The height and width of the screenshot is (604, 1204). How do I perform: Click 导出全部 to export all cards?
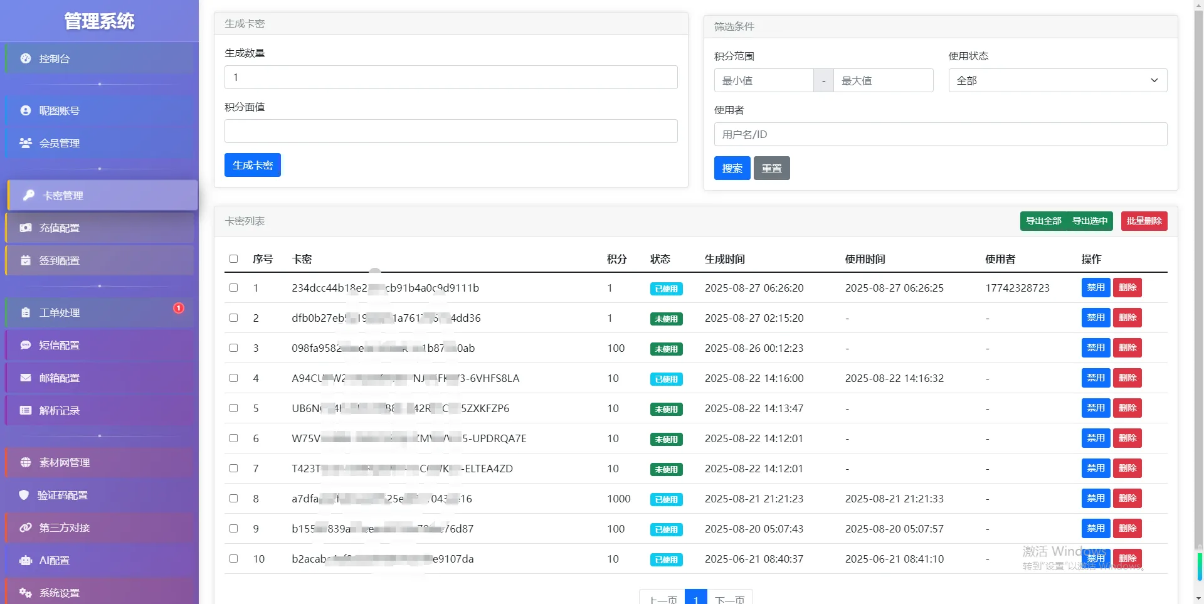point(1043,221)
